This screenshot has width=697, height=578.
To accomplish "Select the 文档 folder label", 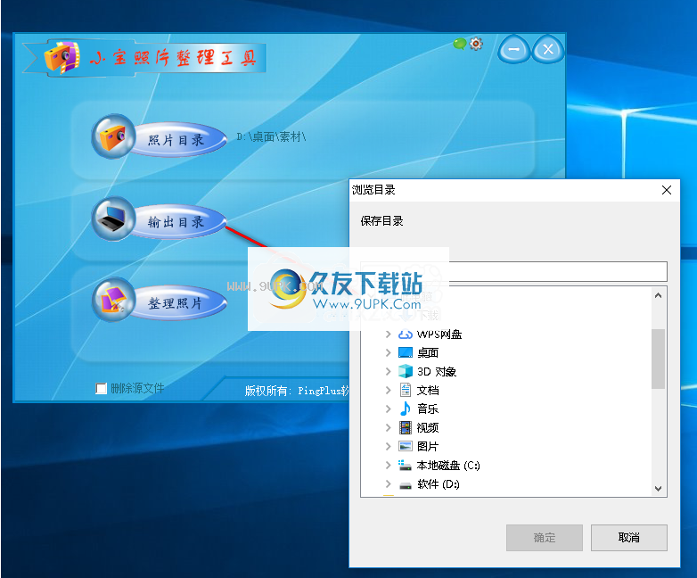I will (x=428, y=390).
